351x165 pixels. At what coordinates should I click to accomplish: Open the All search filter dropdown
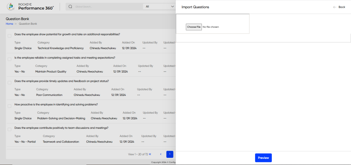tap(159, 7)
